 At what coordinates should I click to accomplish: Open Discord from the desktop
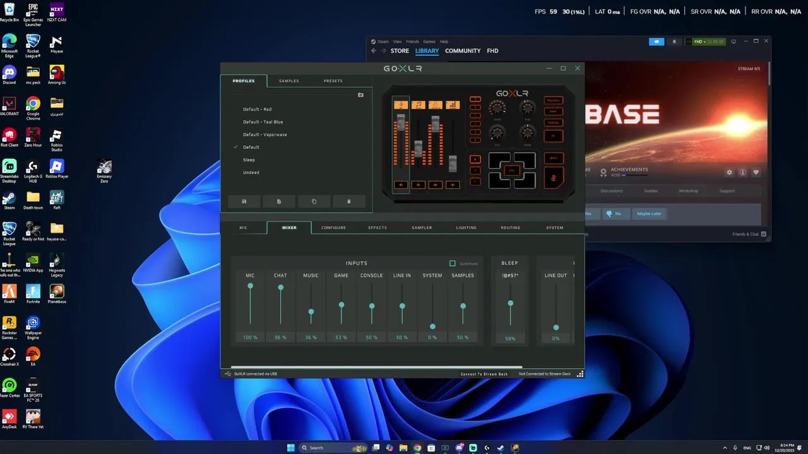coord(9,74)
